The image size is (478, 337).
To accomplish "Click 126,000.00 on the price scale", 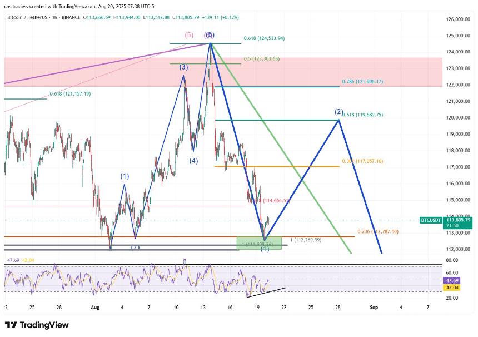I will [459, 19].
